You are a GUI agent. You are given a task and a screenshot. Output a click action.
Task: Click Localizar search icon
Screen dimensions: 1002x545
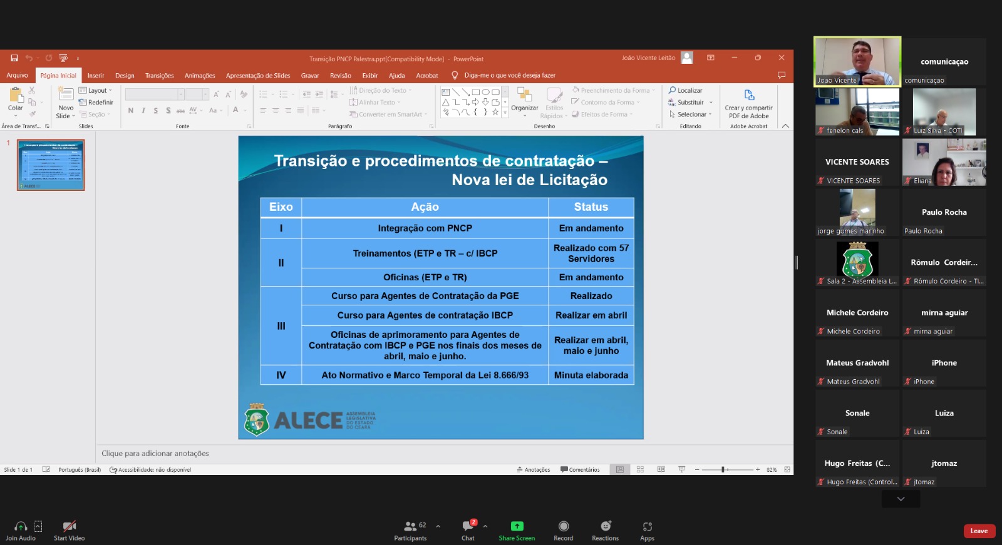click(x=673, y=90)
